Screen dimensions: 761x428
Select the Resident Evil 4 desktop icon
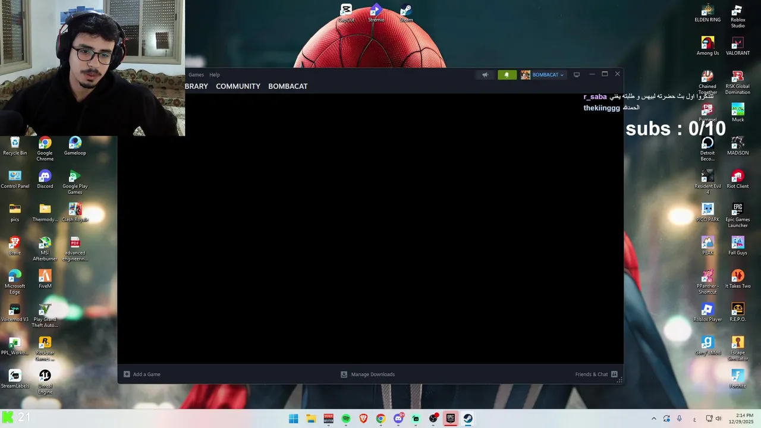707,182
